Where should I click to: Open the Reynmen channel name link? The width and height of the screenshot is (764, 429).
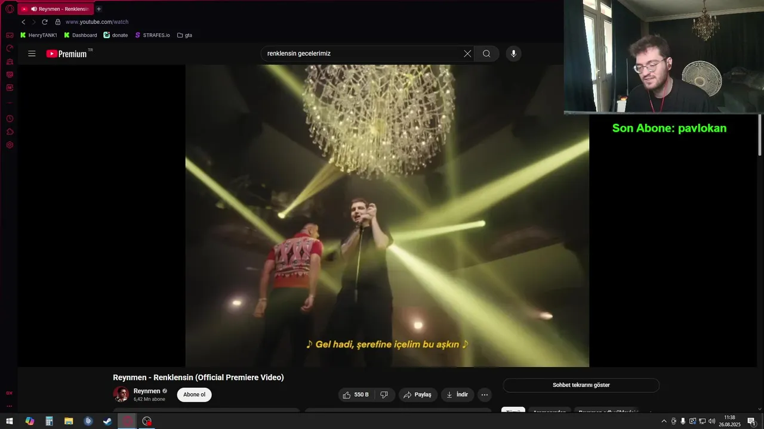click(147, 391)
